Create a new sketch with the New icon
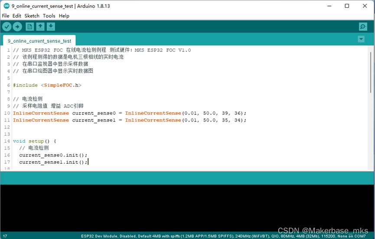This screenshot has width=375, height=239. [29, 27]
